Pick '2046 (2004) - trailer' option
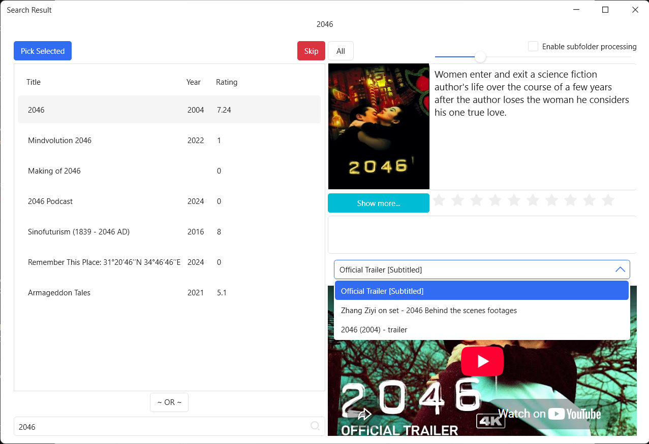 (x=482, y=329)
